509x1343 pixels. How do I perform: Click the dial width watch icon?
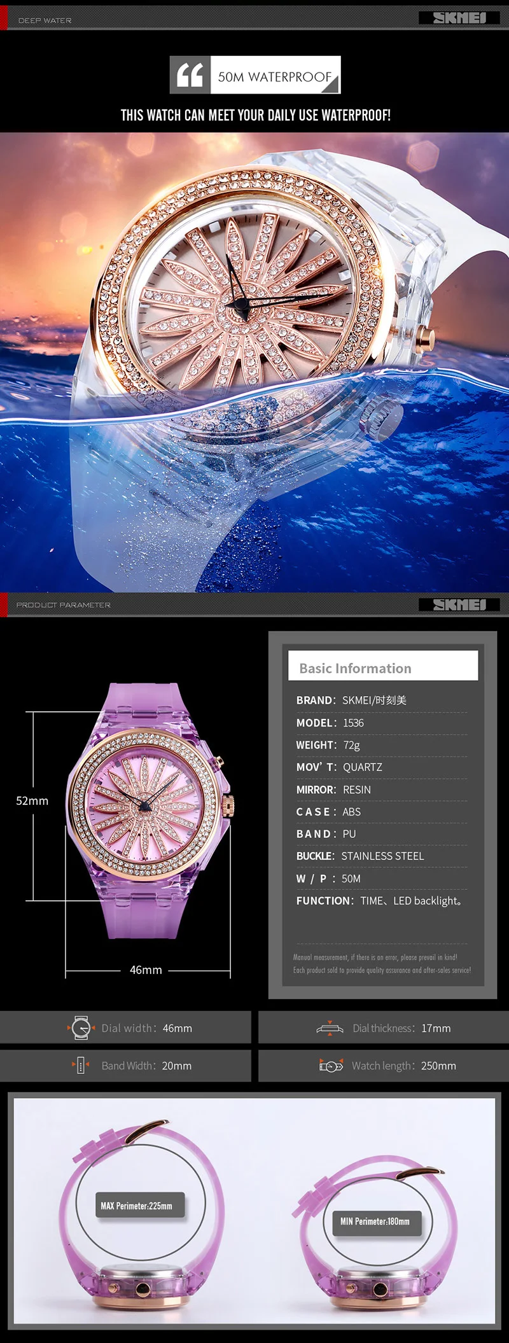click(x=81, y=1028)
